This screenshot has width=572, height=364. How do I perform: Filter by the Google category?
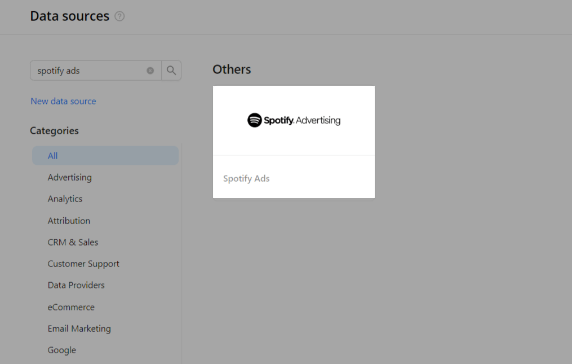[62, 350]
